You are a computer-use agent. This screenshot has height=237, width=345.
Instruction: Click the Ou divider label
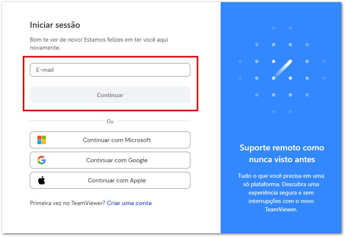(110, 121)
